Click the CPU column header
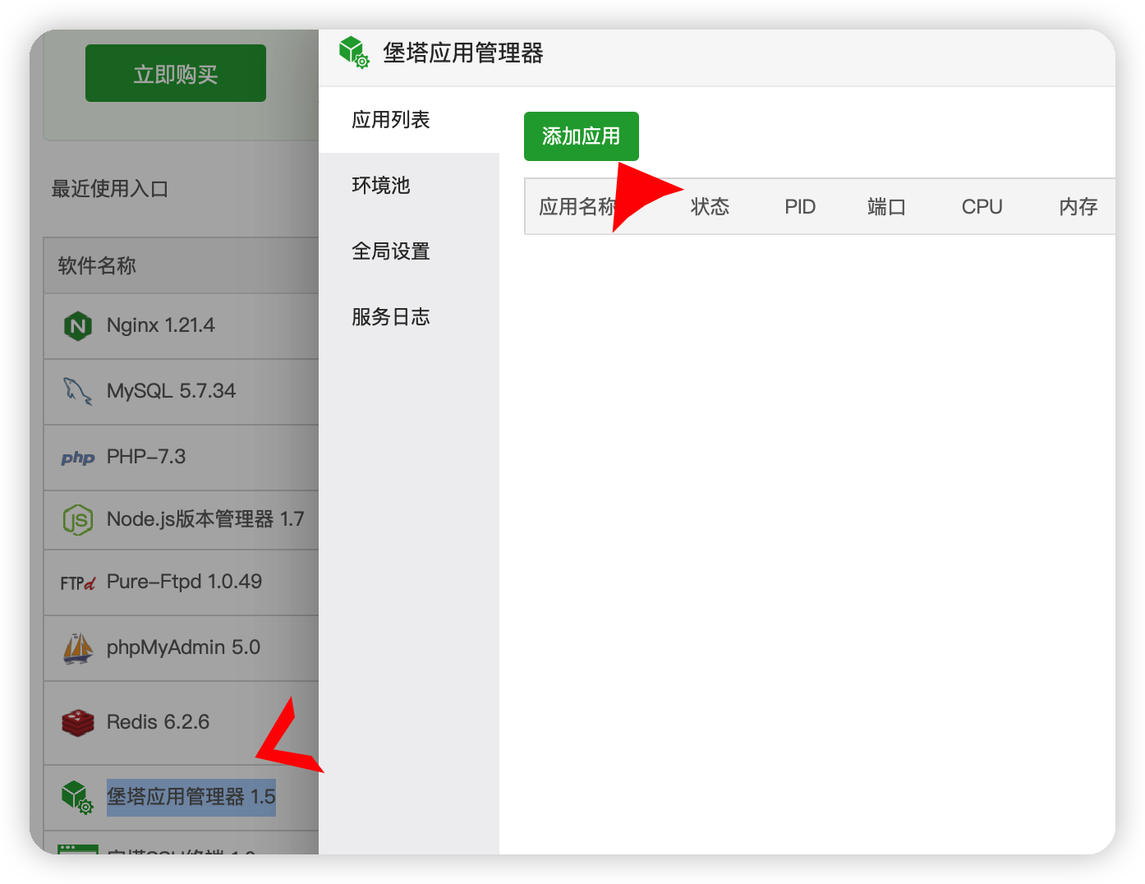This screenshot has width=1145, height=884. [x=982, y=207]
